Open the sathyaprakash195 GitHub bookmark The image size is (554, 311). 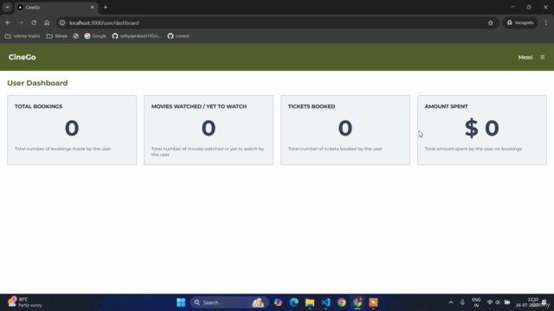[x=137, y=36]
